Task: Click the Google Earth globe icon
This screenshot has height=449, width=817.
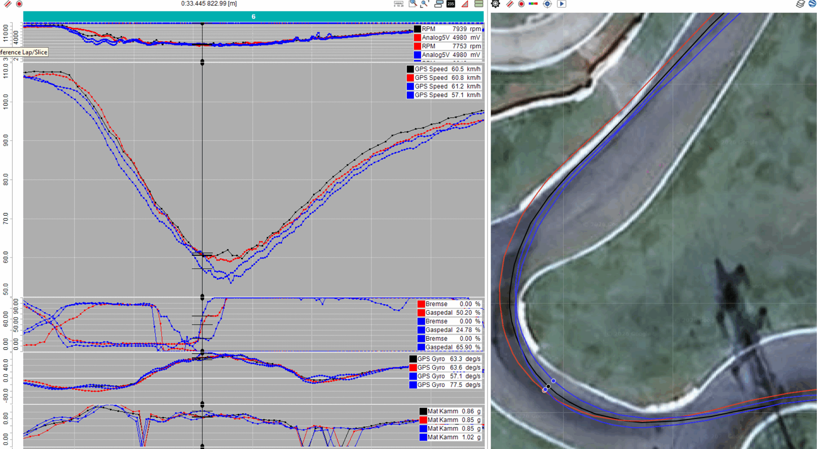Action: tap(812, 4)
